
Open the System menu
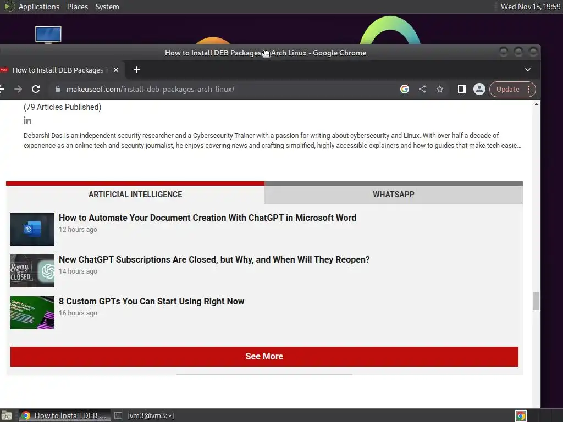pyautogui.click(x=107, y=7)
